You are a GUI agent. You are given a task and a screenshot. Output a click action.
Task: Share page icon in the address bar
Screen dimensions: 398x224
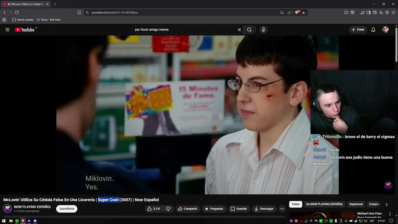tap(289, 12)
